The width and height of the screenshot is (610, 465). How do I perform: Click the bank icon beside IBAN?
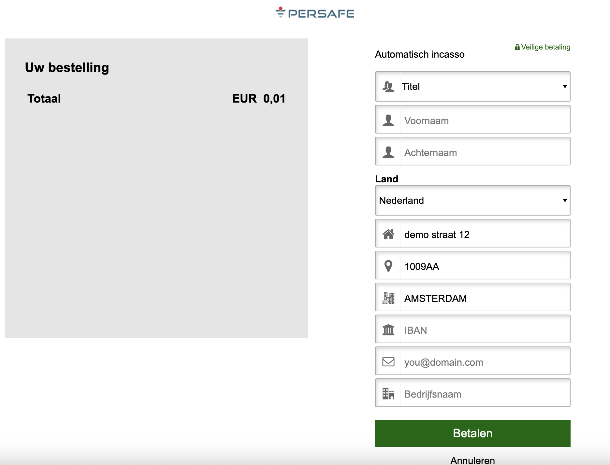pos(388,330)
